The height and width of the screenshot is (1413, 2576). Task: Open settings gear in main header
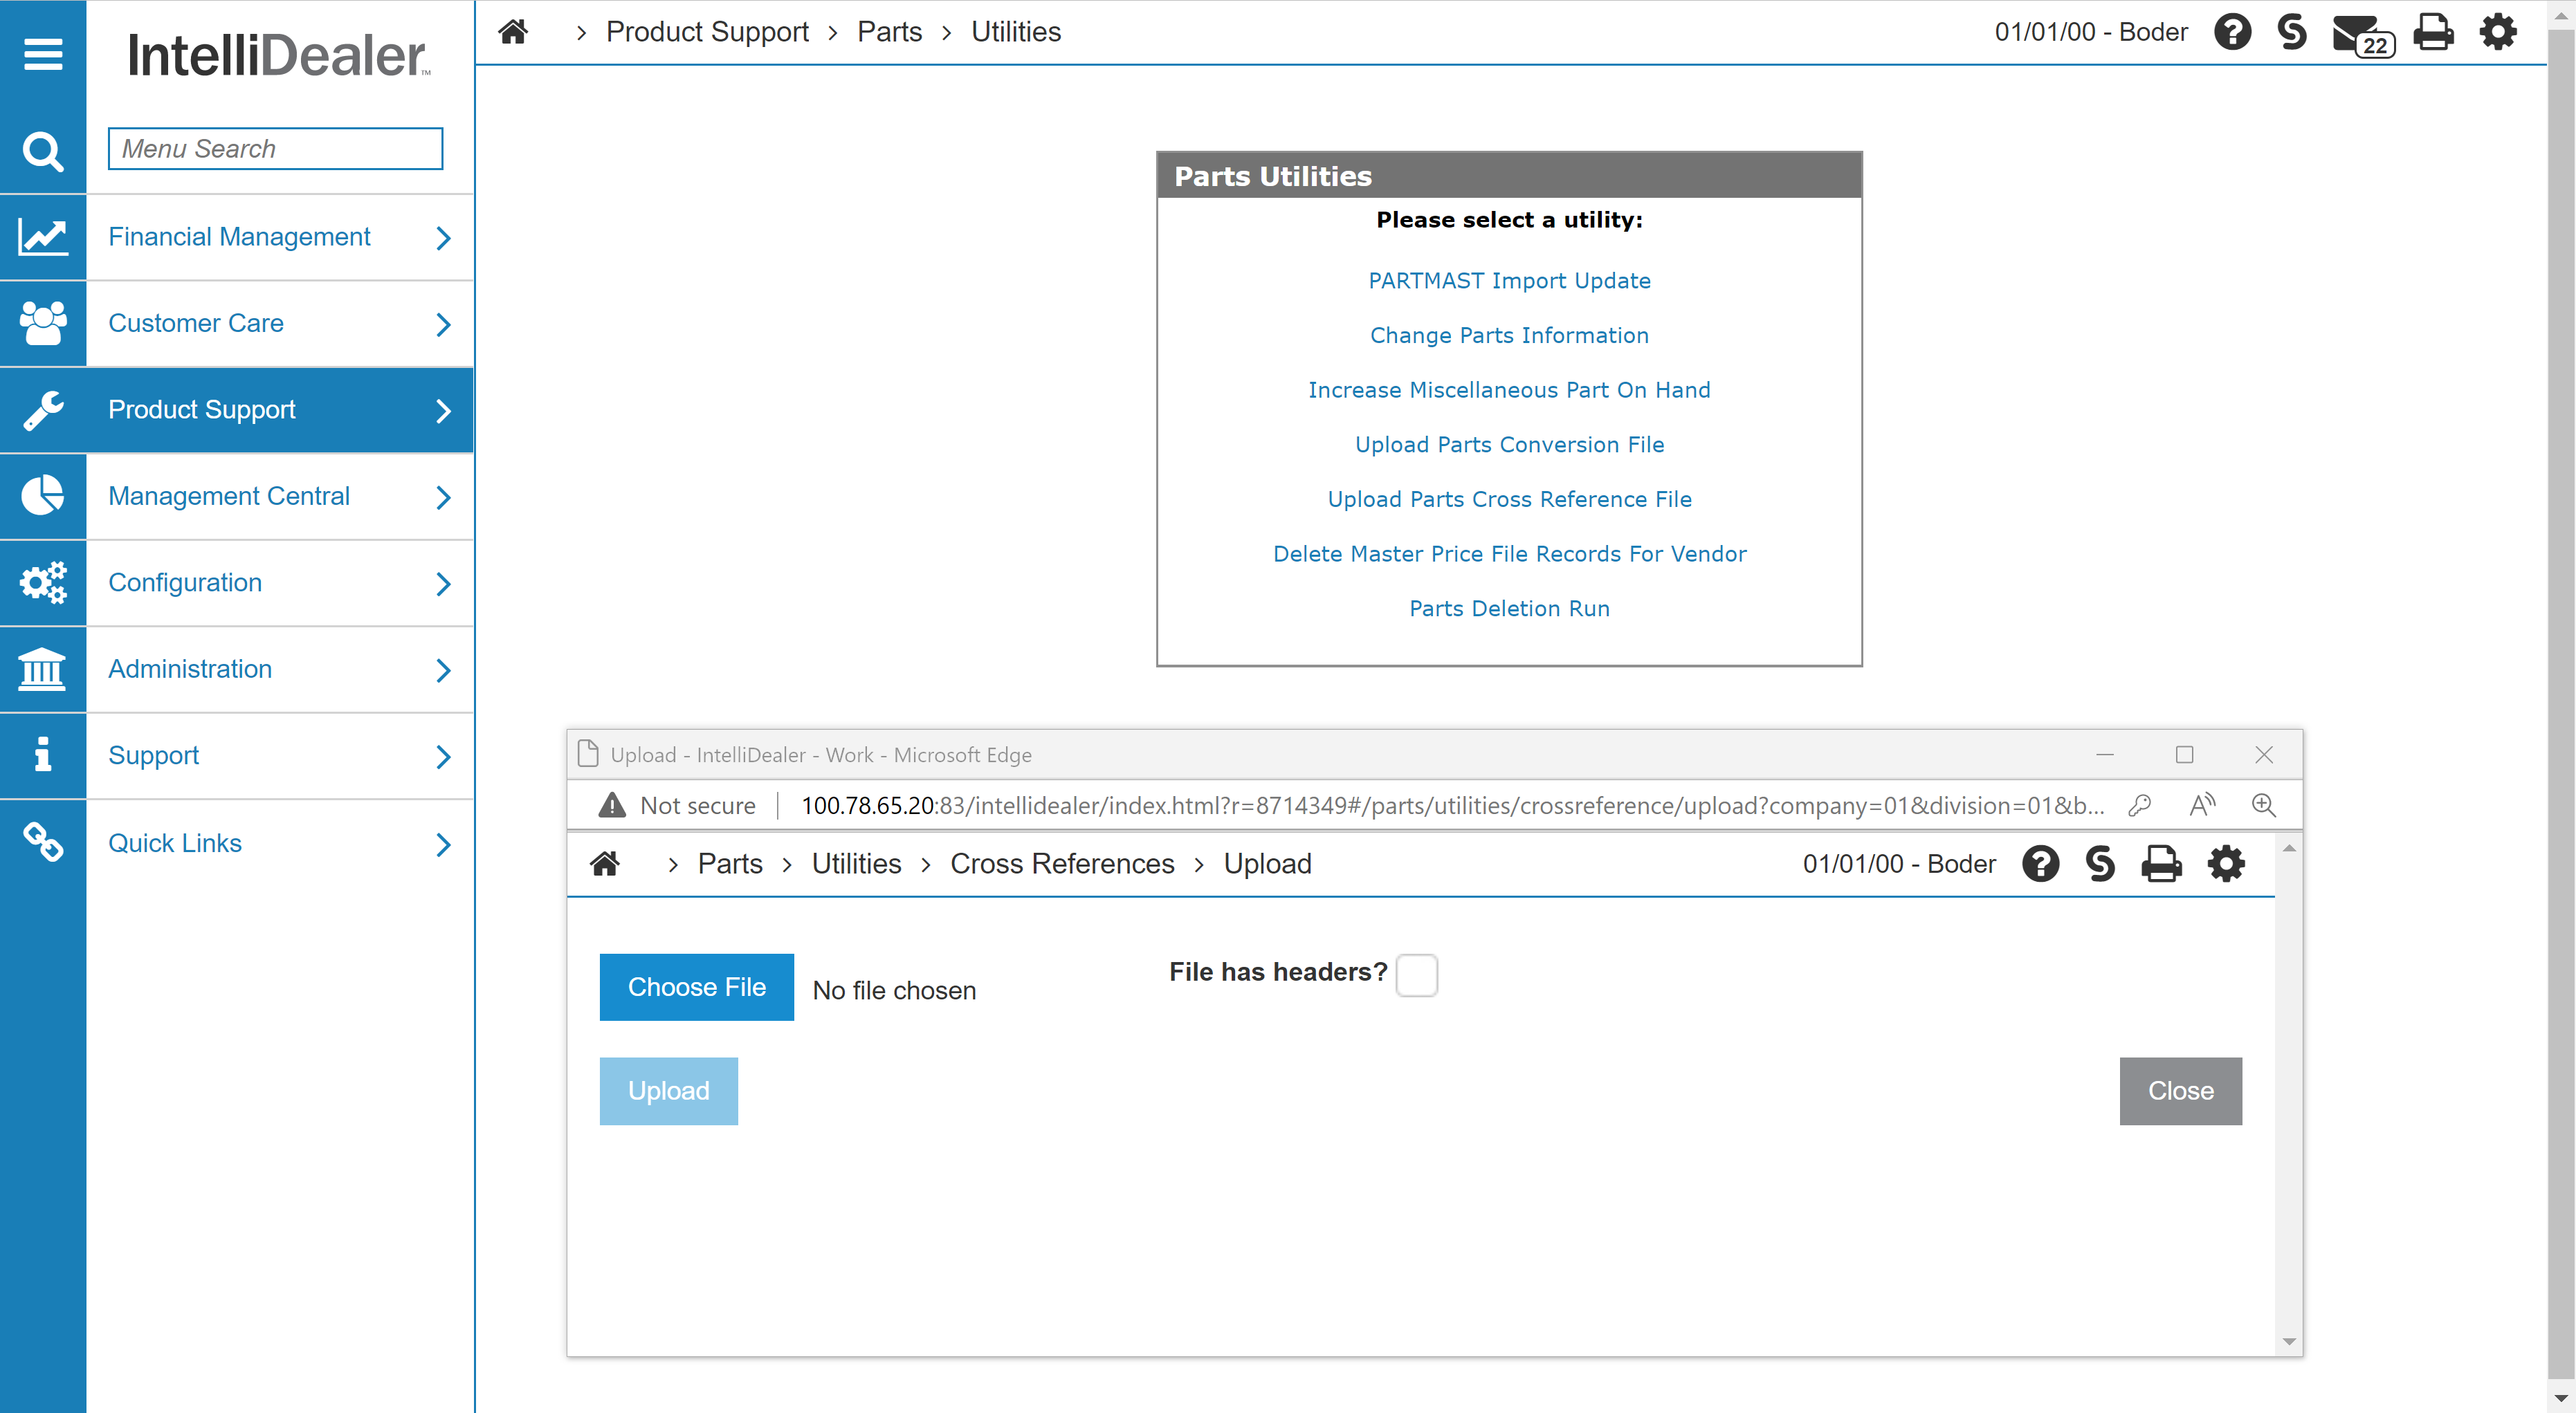point(2498,32)
